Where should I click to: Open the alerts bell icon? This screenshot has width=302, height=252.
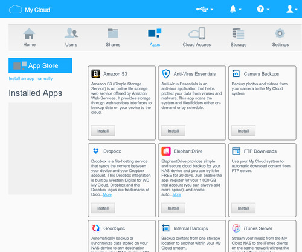(233, 9)
